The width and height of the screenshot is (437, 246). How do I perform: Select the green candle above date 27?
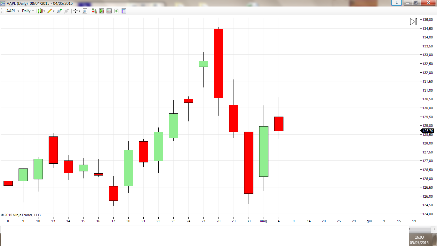tap(203, 64)
